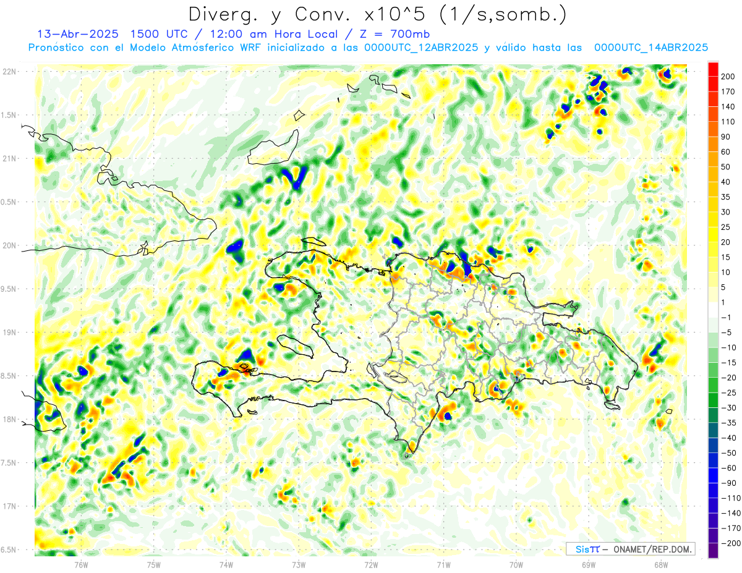
Task: Click the longitude axis label "76W"
Action: click(x=81, y=564)
